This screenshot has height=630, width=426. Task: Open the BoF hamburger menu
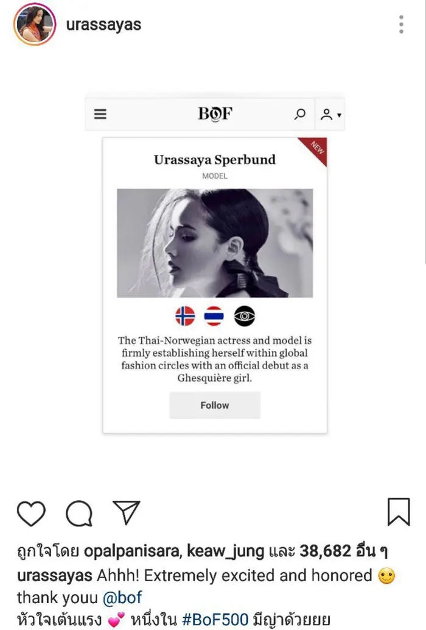pos(100,114)
